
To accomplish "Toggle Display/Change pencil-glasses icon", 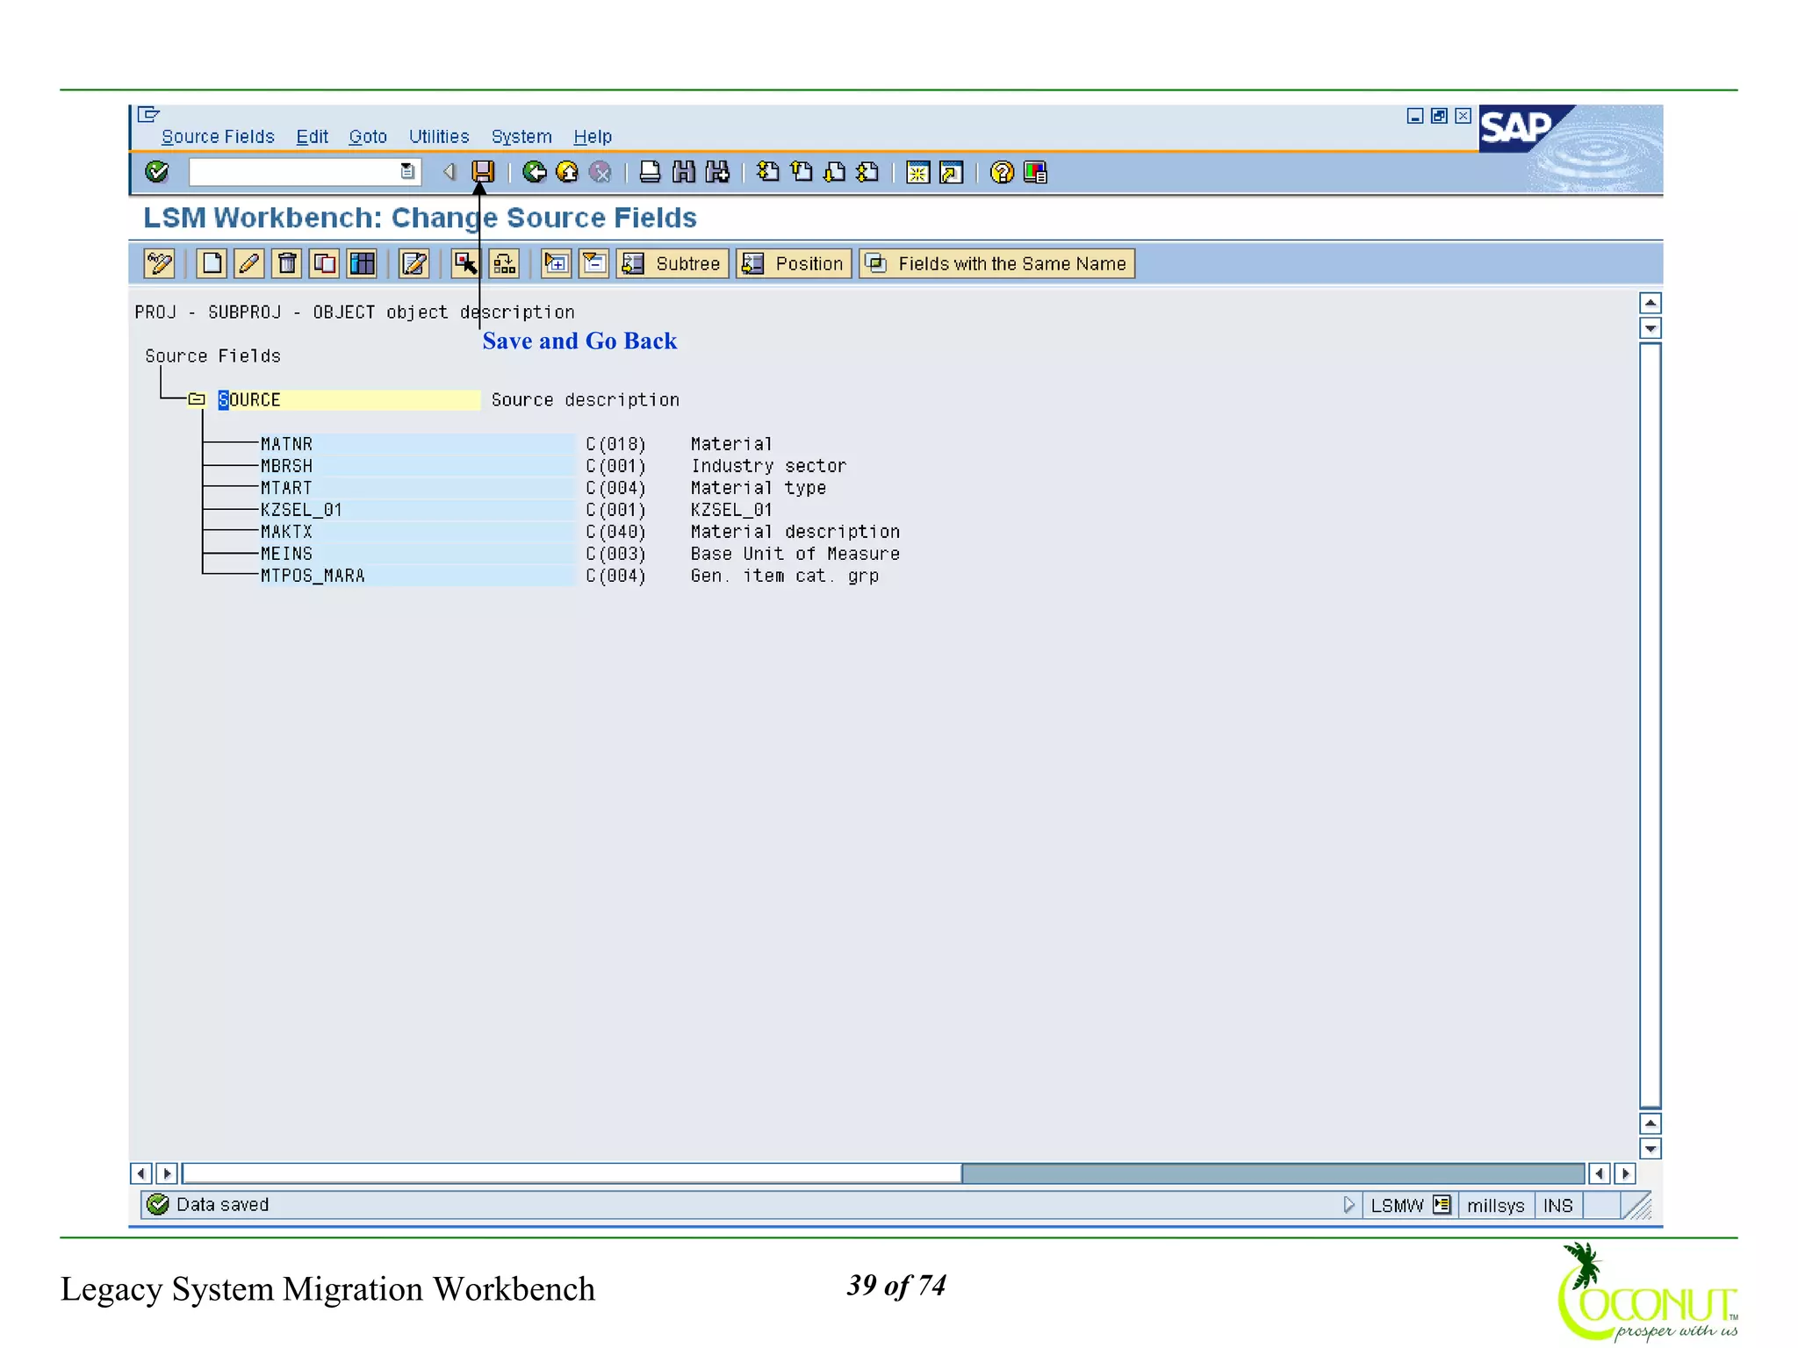I will [159, 263].
